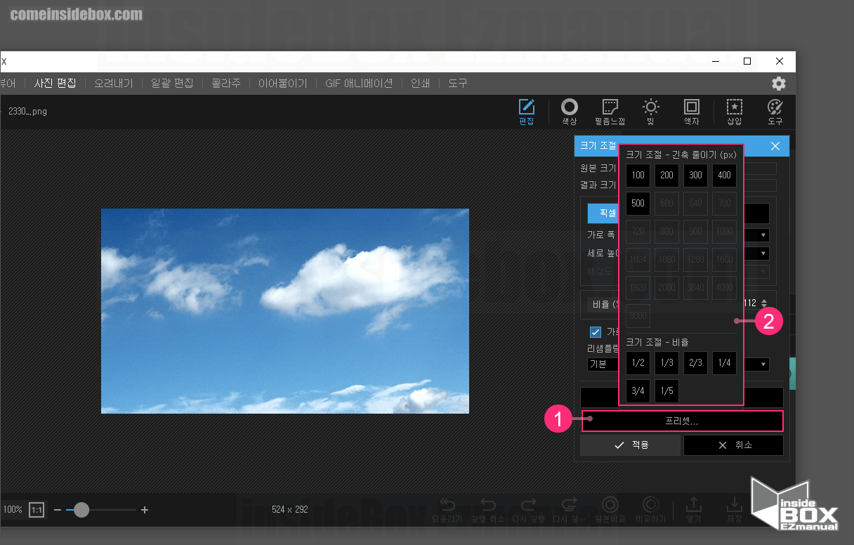Expand the 가로 폭 width dropdown arrow
Viewport: 854px width, 545px height.
pyautogui.click(x=763, y=235)
